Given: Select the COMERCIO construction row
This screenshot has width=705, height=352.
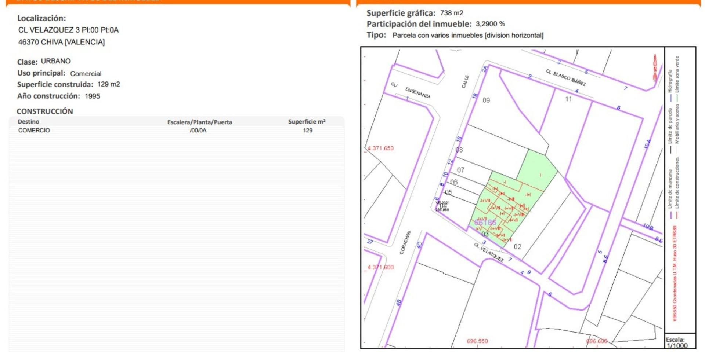Looking at the screenshot, I should [176, 131].
